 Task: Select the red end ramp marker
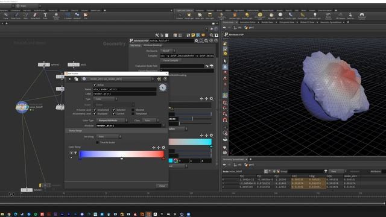click(x=163, y=159)
